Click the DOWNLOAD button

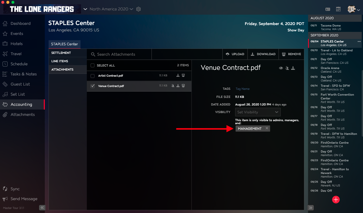263,54
